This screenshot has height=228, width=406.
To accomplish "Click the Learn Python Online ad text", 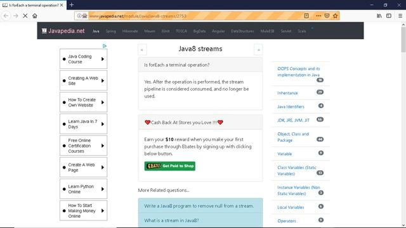I will 81,189.
